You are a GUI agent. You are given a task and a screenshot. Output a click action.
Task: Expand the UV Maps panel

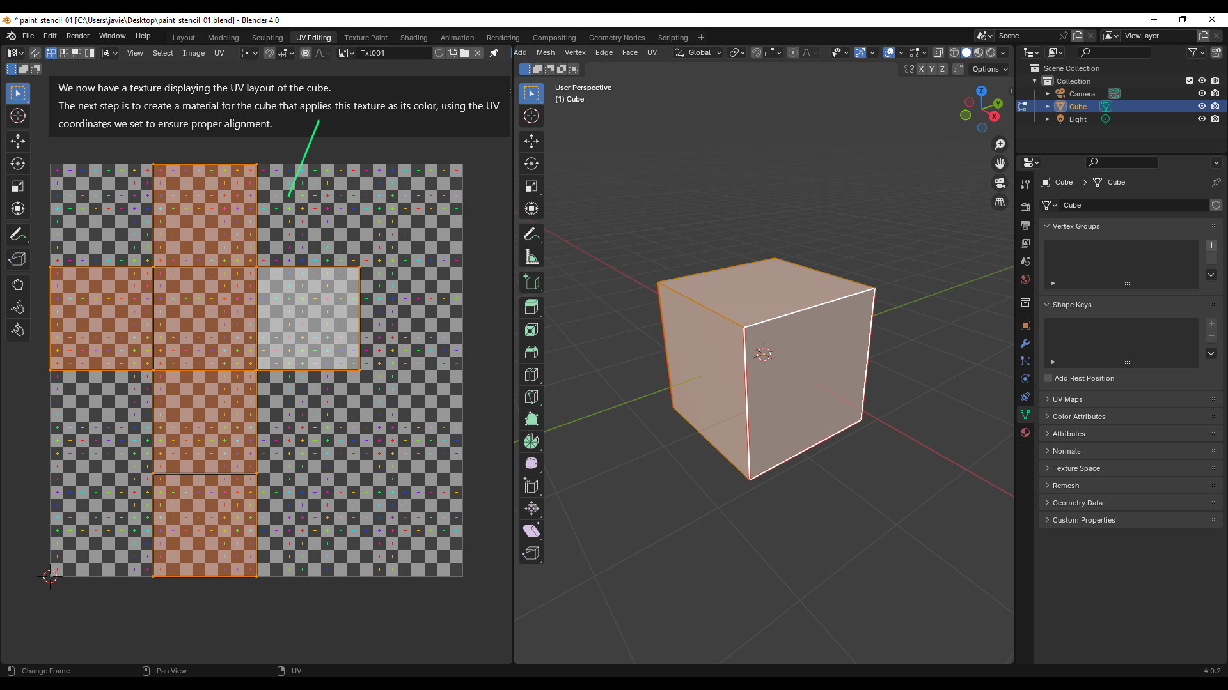click(1131, 399)
